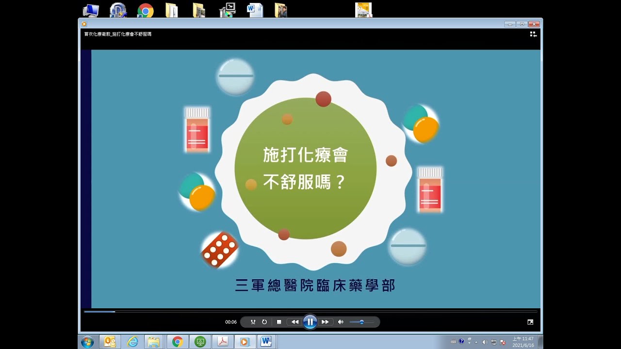
Task: Open File Explorer from taskbar
Action: coord(154,342)
